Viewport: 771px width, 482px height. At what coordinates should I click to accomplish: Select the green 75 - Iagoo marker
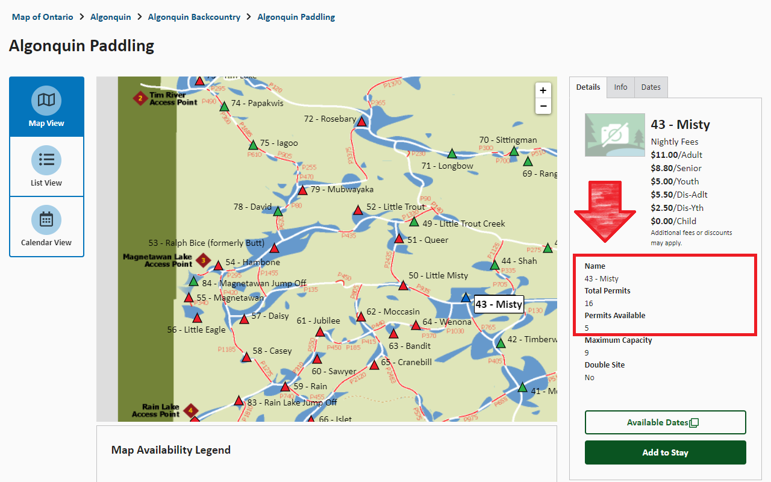(x=254, y=145)
